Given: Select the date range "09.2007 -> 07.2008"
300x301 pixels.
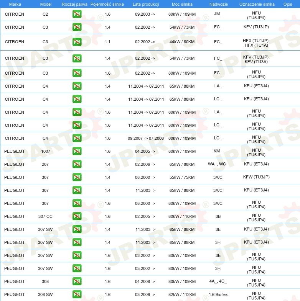Looking at the screenshot, I should (x=146, y=138).
